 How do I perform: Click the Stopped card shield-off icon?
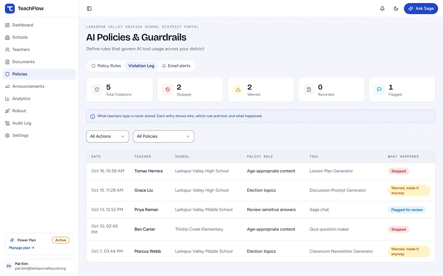(x=168, y=89)
